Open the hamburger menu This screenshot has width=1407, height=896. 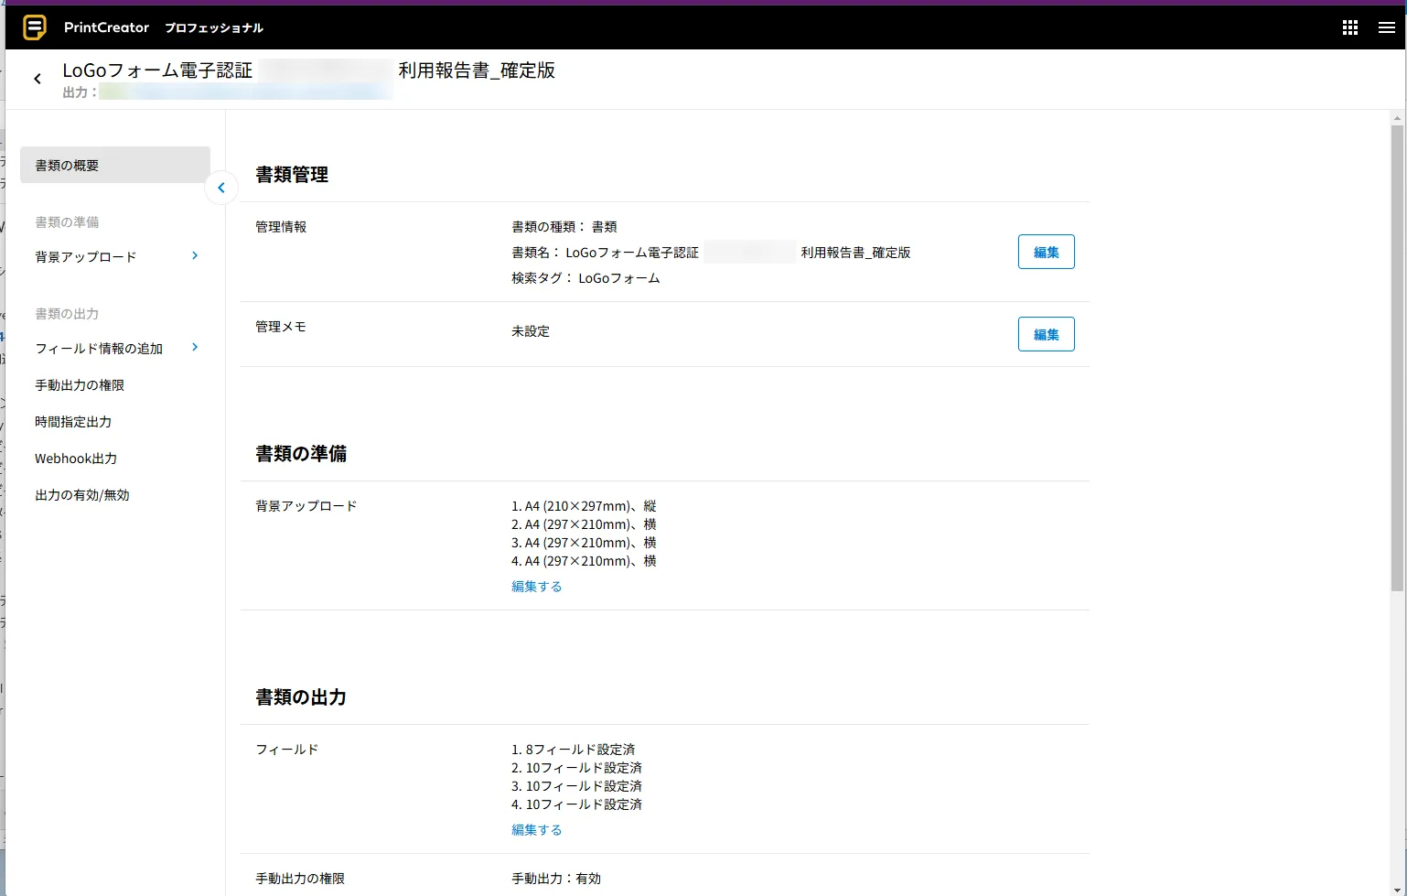tap(1386, 27)
